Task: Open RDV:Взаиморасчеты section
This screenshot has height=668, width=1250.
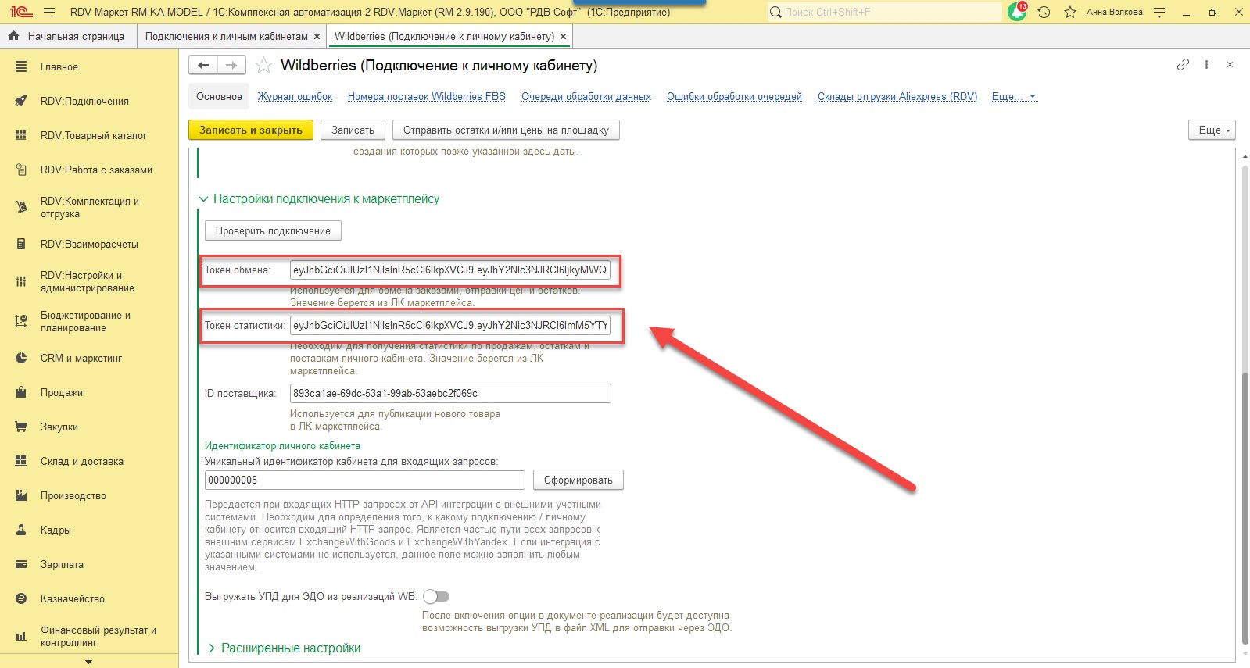Action: pos(89,245)
